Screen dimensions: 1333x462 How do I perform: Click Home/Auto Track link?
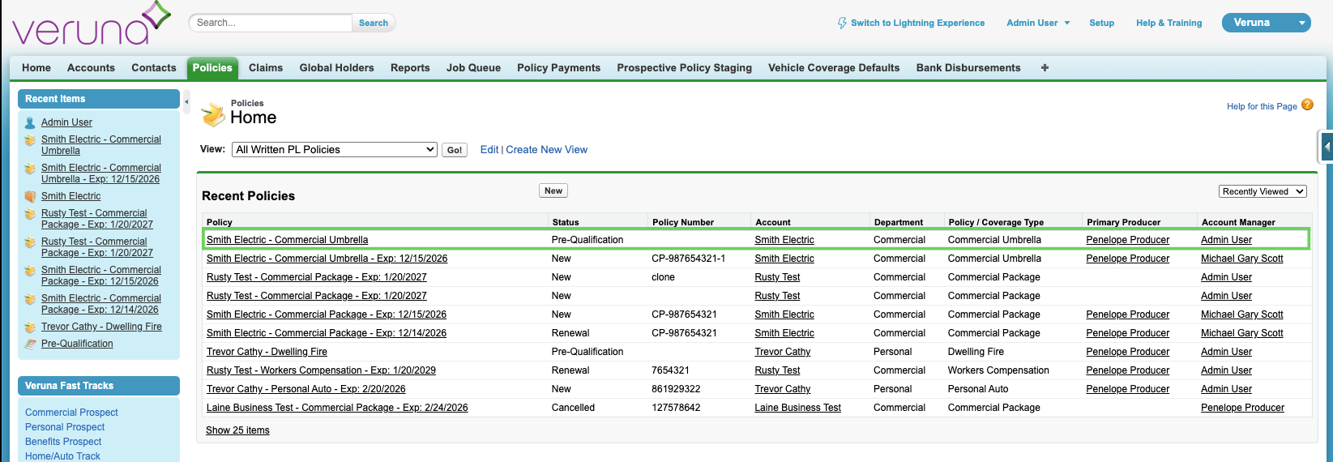click(62, 456)
